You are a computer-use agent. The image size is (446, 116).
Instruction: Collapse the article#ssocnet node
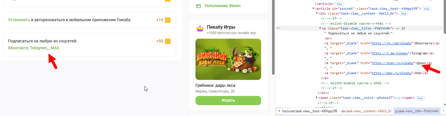[x=313, y=9]
